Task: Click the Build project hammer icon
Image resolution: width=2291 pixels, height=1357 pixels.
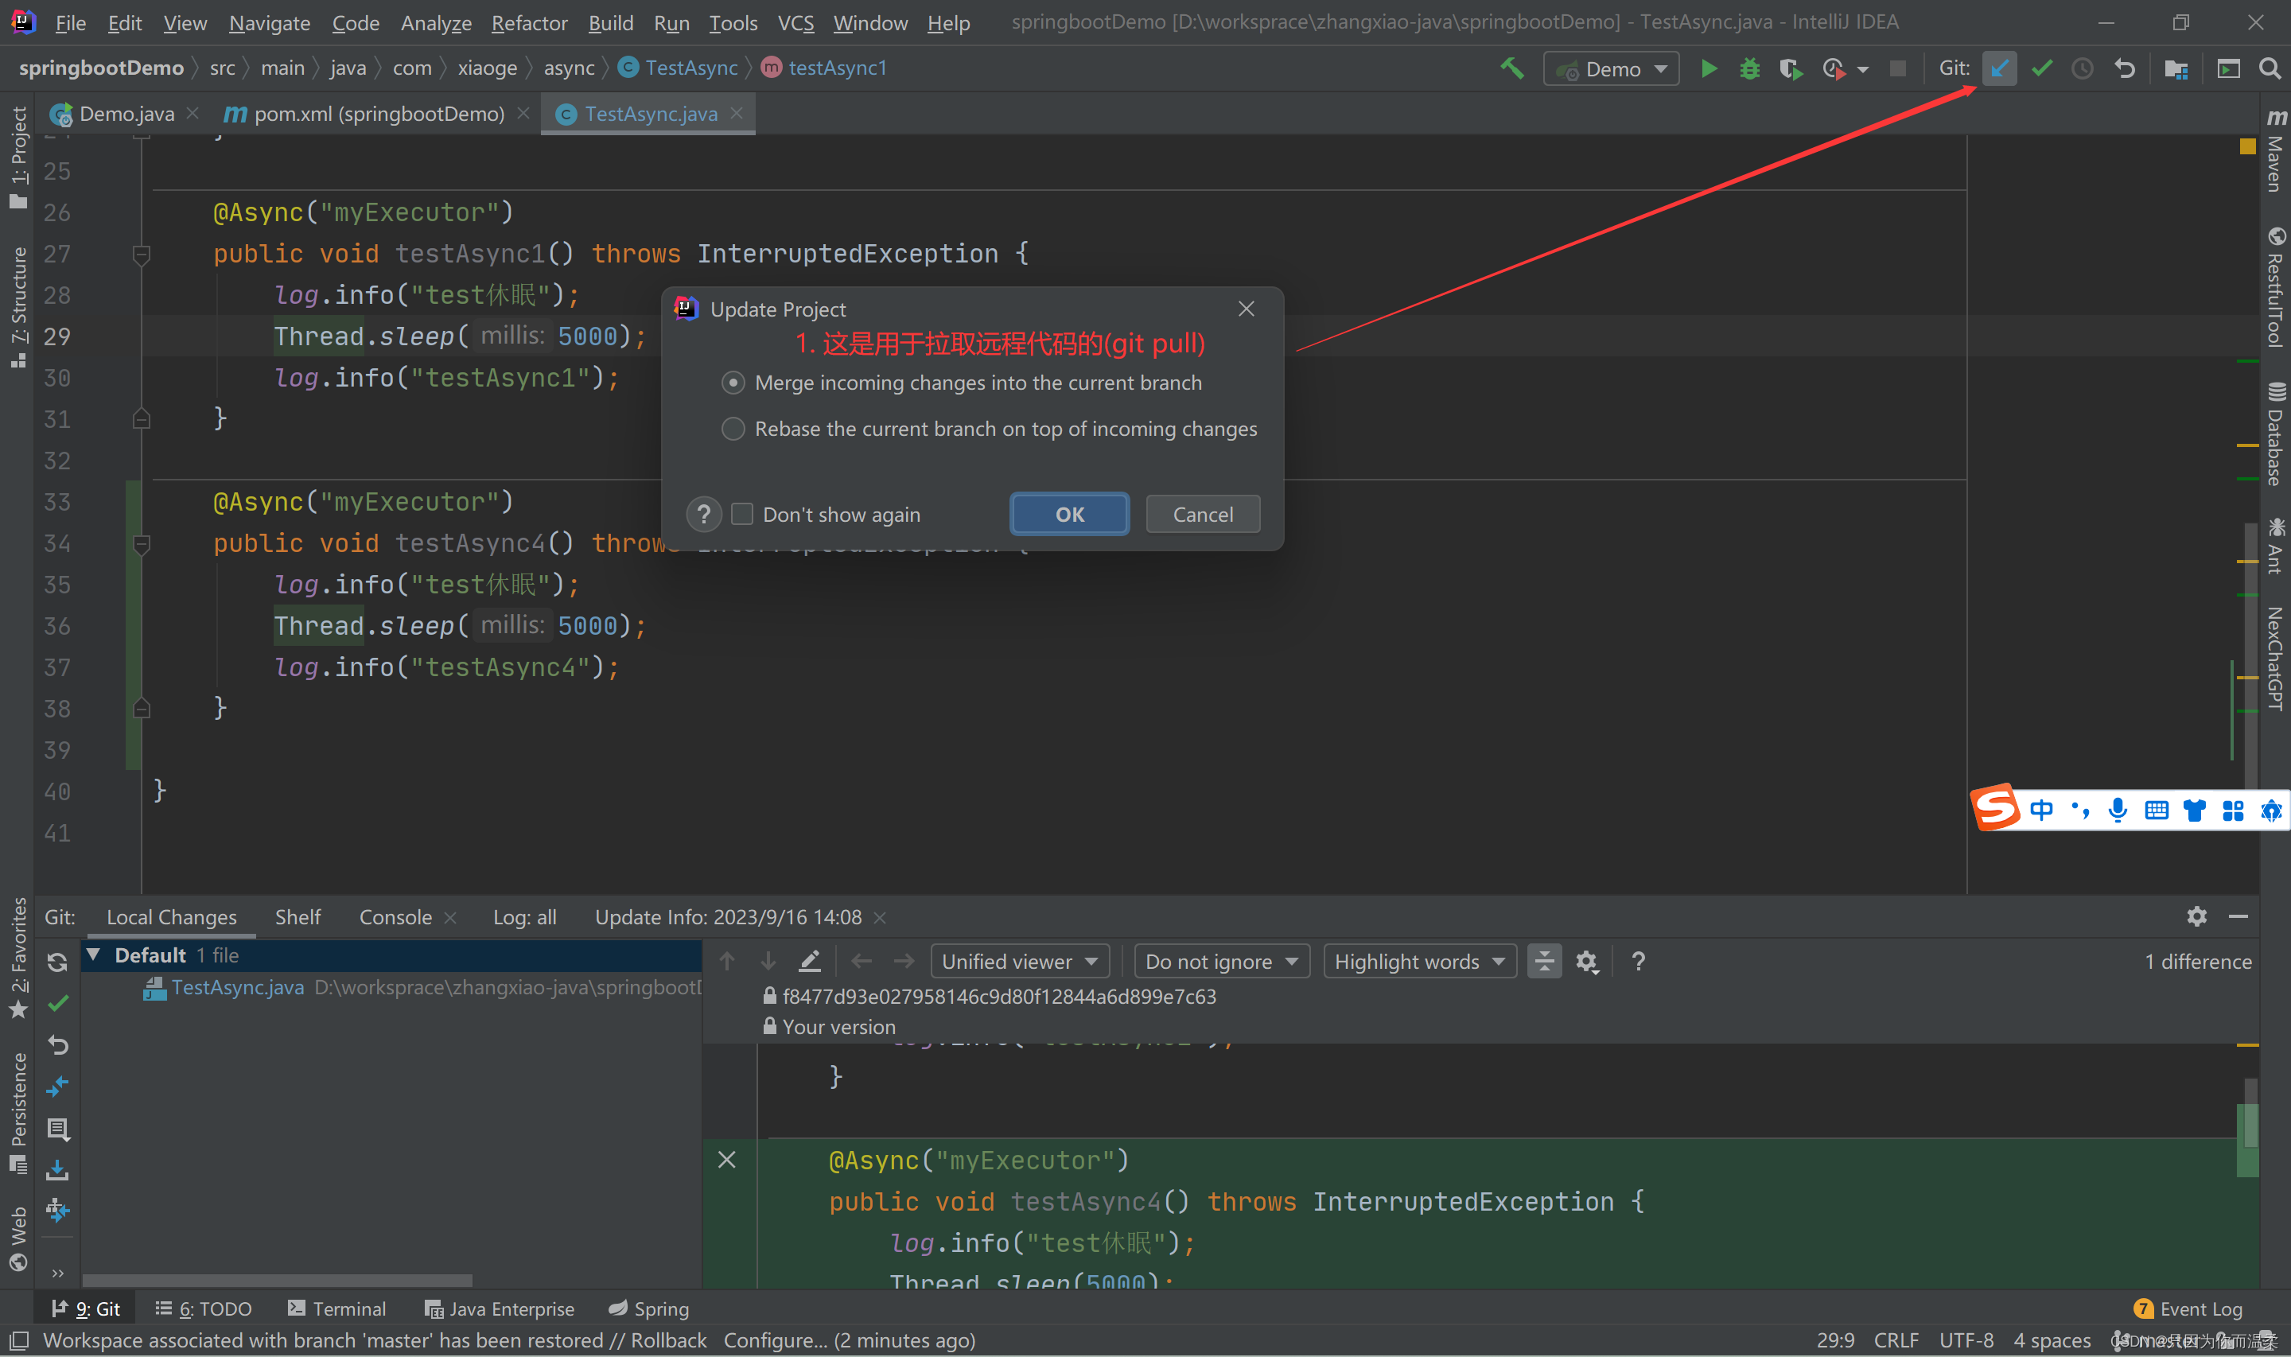Action: pos(1512,68)
